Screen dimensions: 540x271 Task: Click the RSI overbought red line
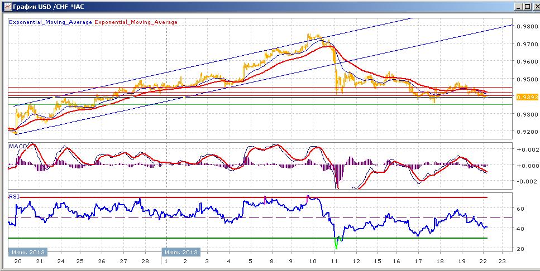point(248,197)
